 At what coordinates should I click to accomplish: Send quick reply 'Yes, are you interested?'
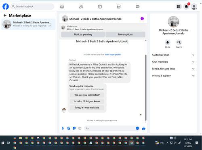(87, 95)
